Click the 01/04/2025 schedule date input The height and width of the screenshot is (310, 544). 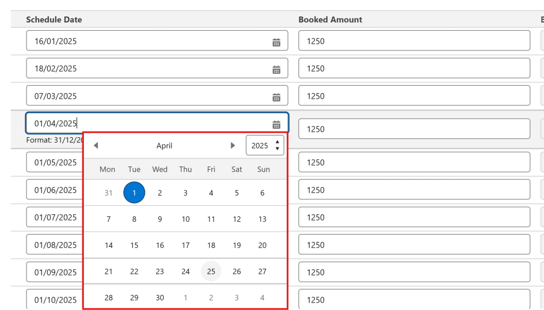tap(149, 123)
